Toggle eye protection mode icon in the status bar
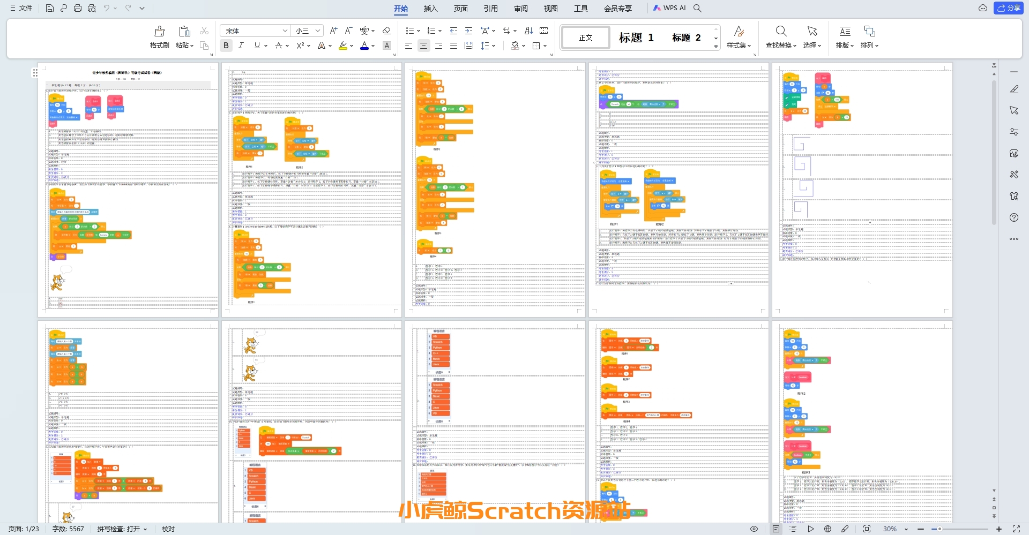 (754, 529)
